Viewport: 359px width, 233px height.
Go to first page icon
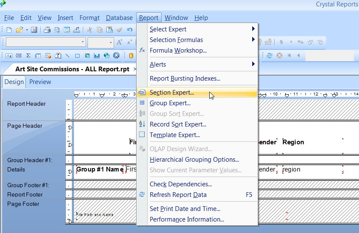[289, 56]
